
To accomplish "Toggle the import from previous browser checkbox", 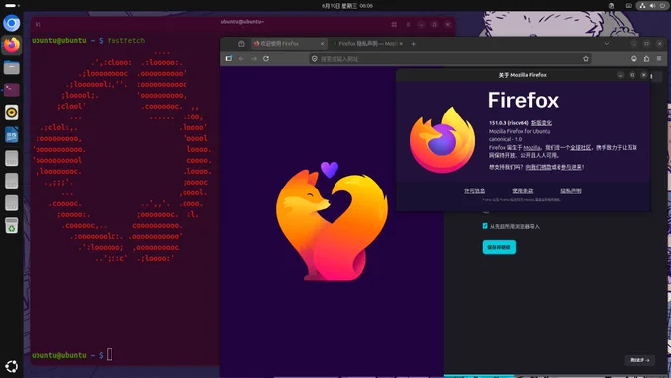I will 485,226.
